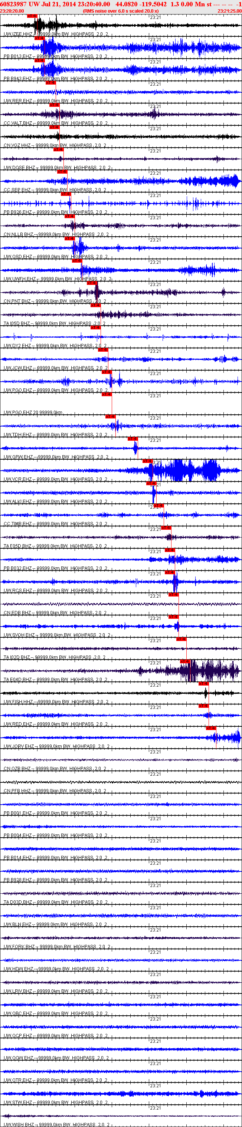Click the 23:21 time tick above UW.DOSE trace

(156, 151)
